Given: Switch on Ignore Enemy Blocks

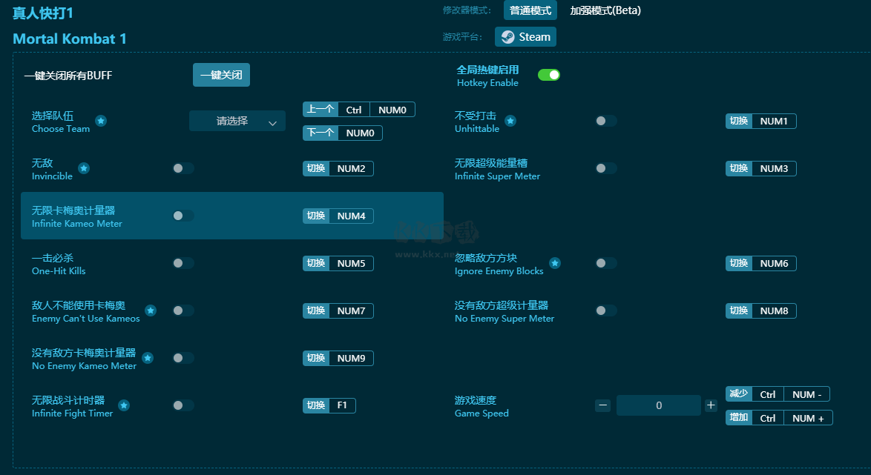Looking at the screenshot, I should pos(605,263).
